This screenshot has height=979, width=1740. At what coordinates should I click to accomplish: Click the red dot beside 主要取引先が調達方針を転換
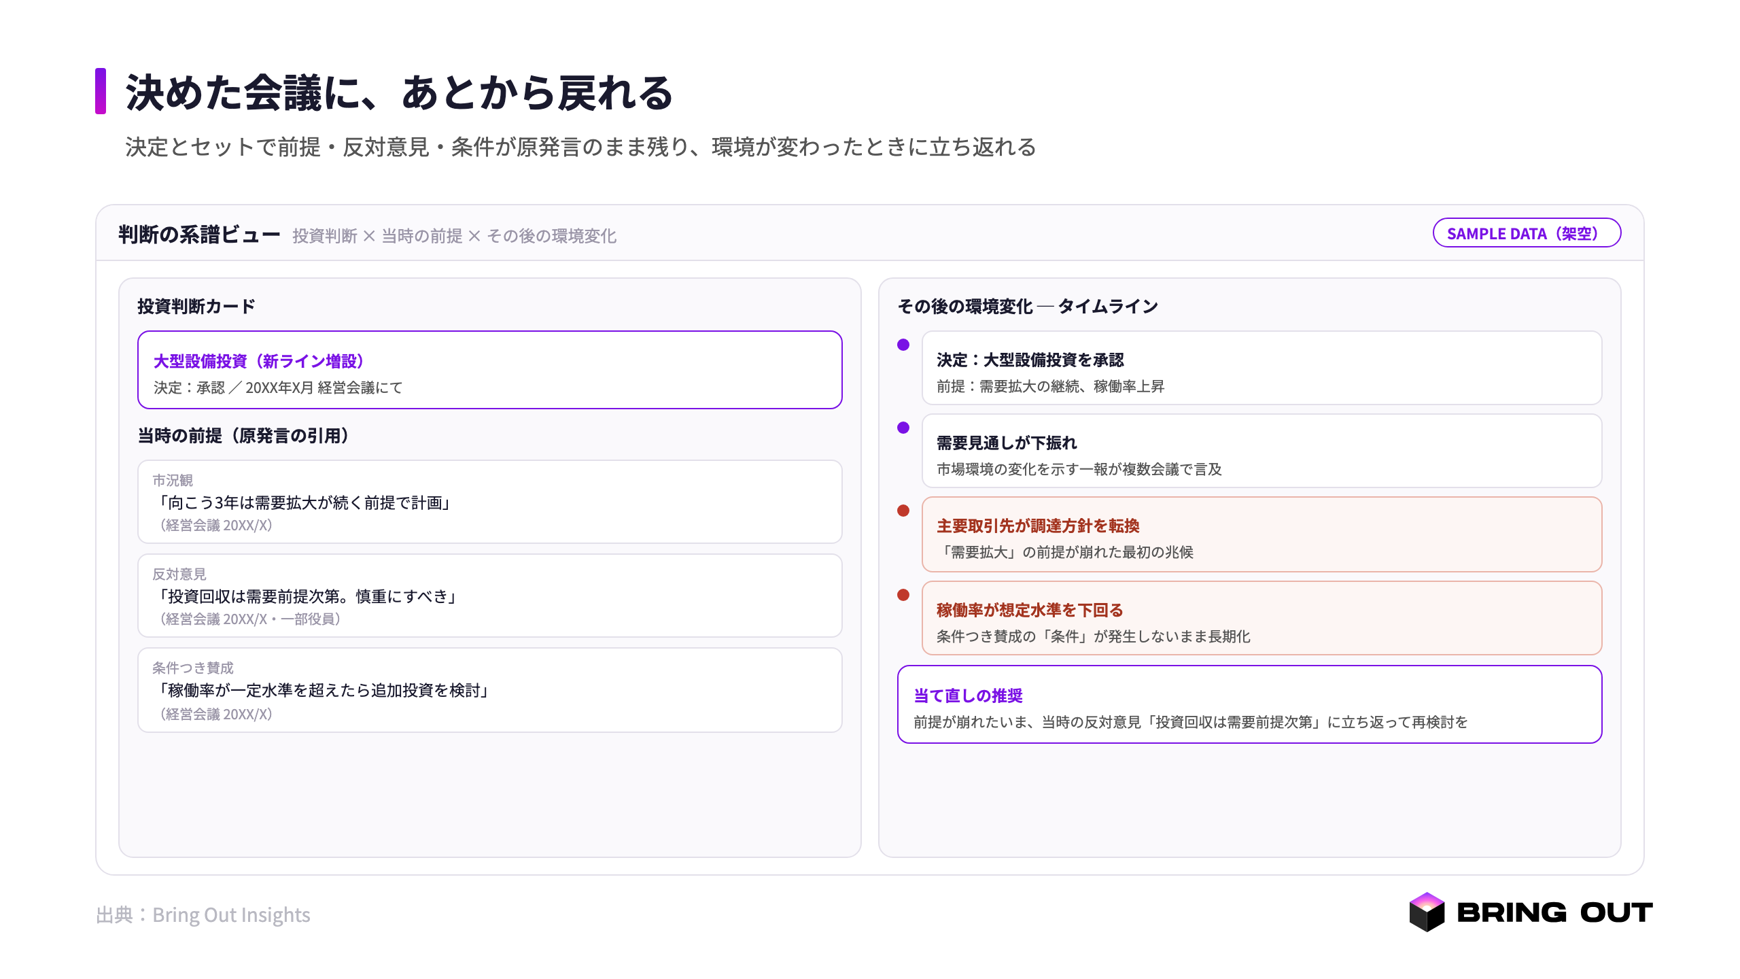[903, 511]
